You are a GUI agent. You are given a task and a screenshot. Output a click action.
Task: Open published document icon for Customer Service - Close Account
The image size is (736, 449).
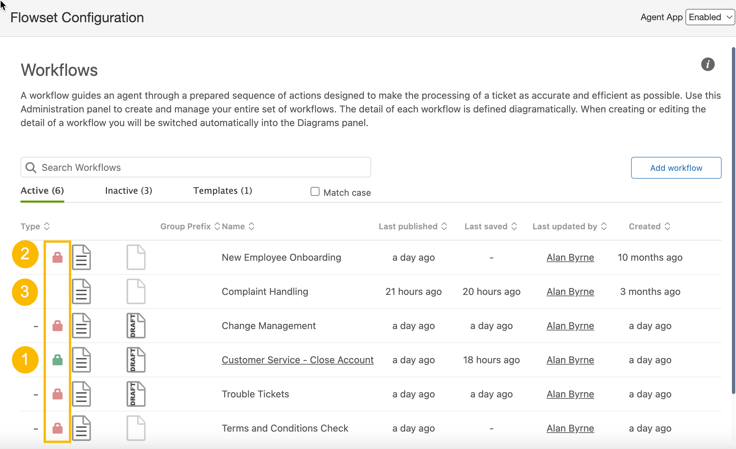tap(81, 360)
